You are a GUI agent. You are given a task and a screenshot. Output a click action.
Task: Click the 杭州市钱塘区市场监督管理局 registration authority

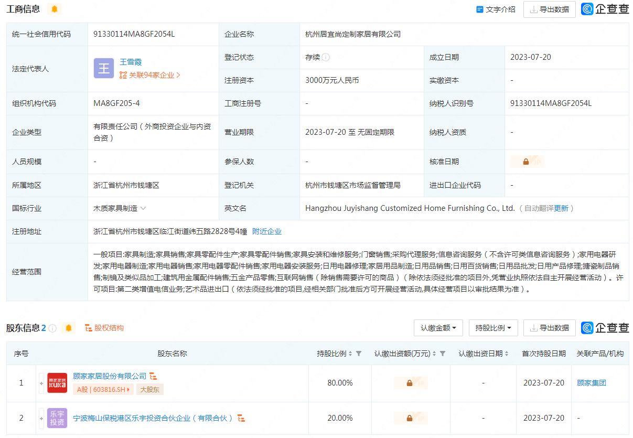click(x=353, y=185)
